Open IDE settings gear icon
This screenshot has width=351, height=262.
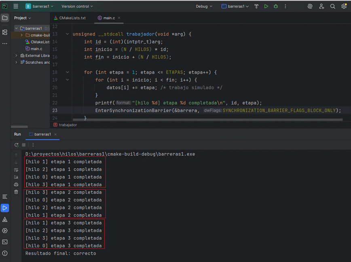pos(344,6)
